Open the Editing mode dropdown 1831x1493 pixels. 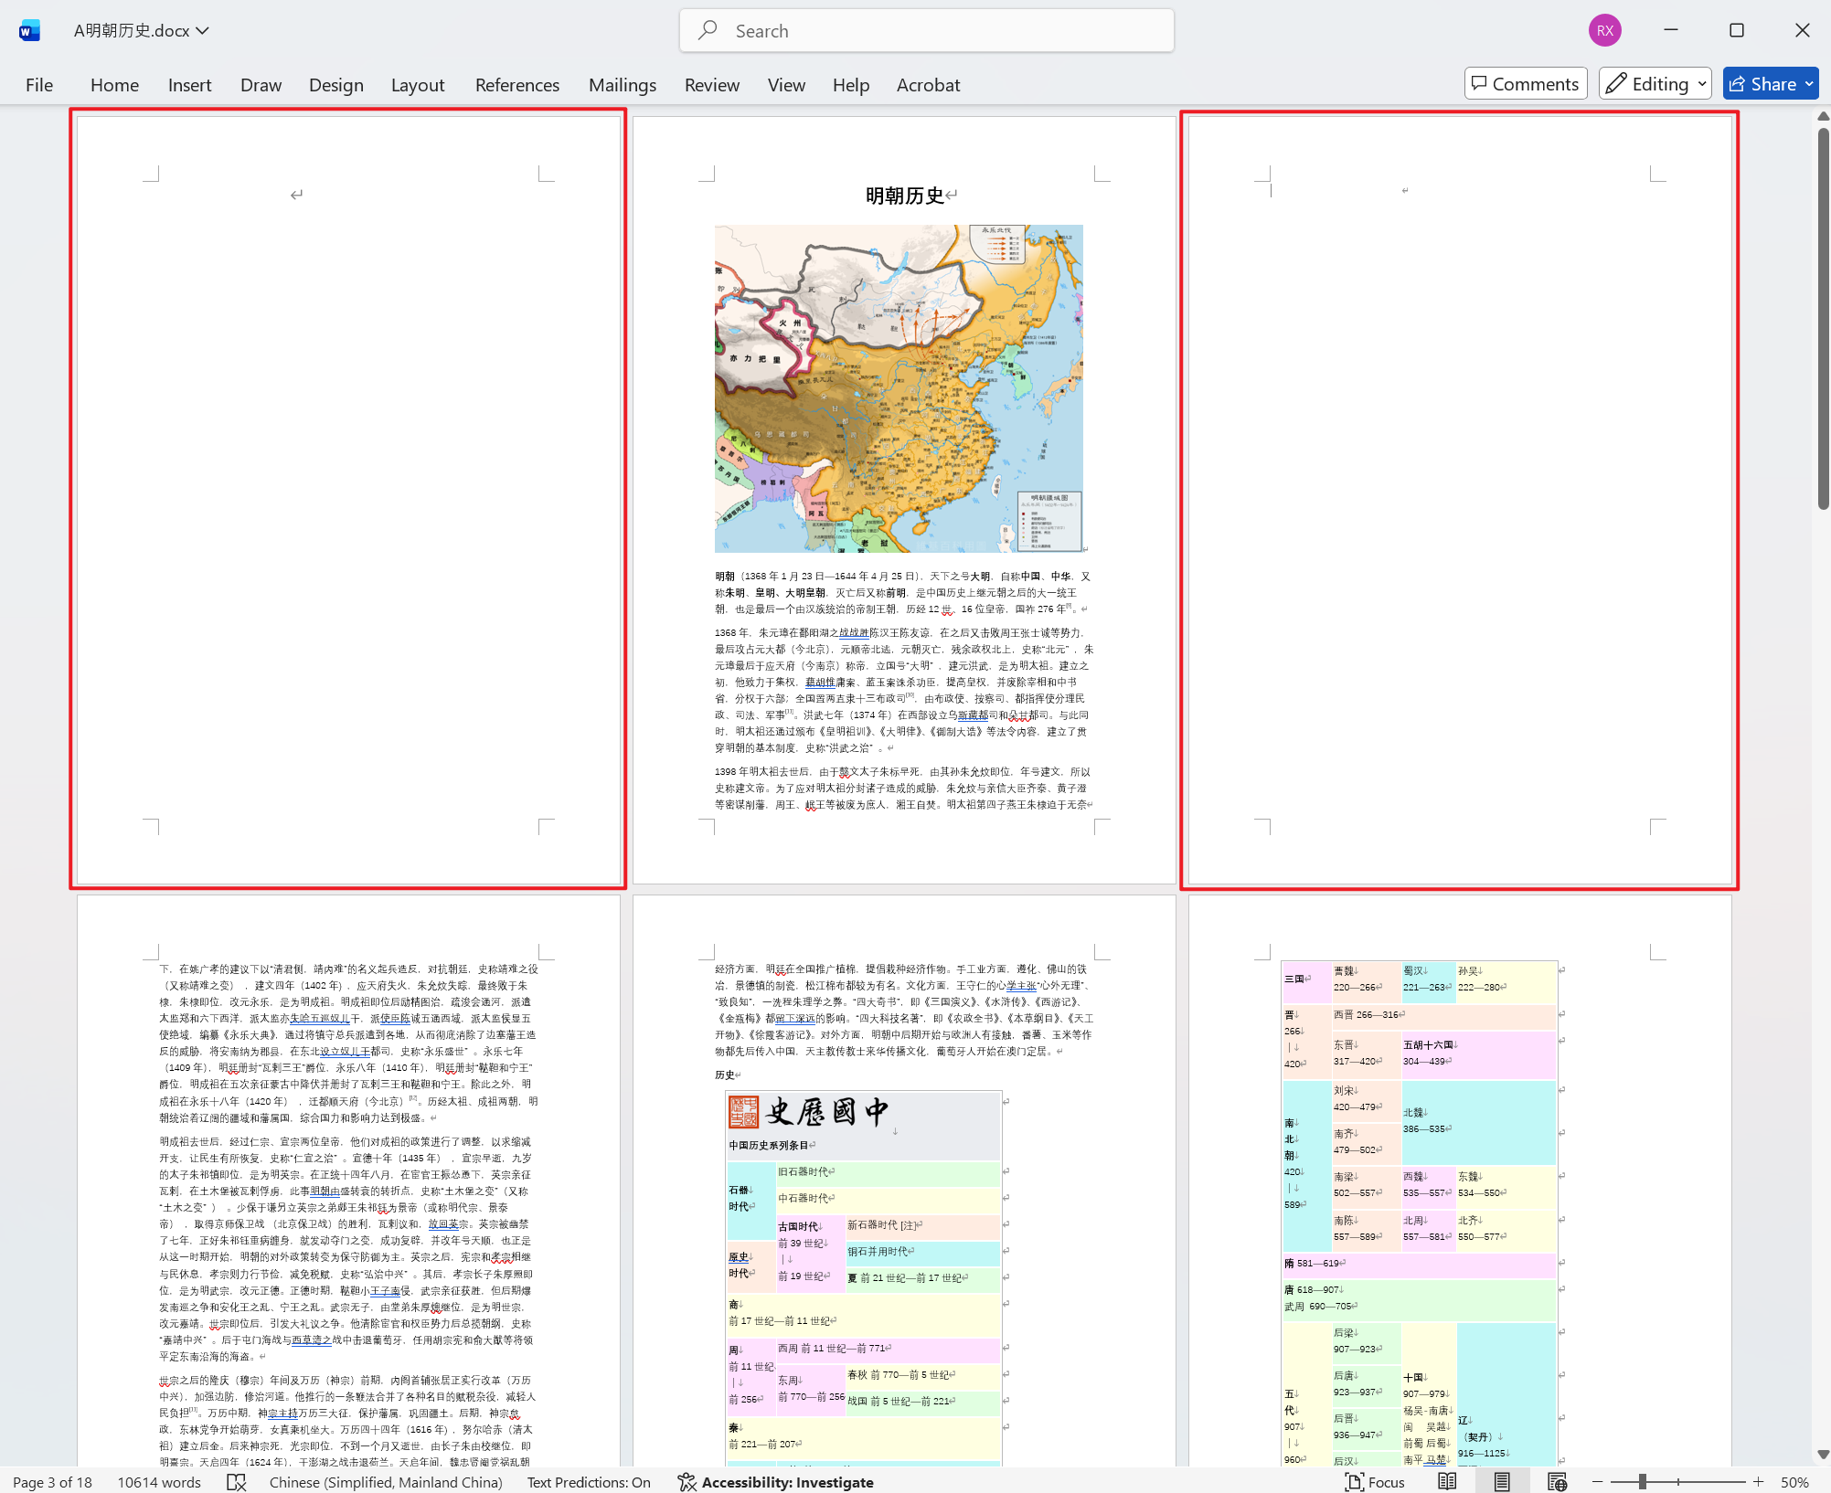coord(1655,83)
